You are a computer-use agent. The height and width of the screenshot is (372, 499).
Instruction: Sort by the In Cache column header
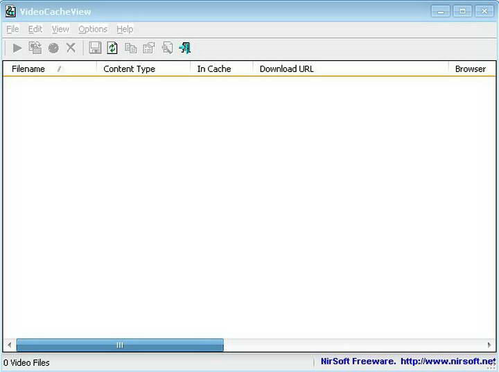coord(222,69)
